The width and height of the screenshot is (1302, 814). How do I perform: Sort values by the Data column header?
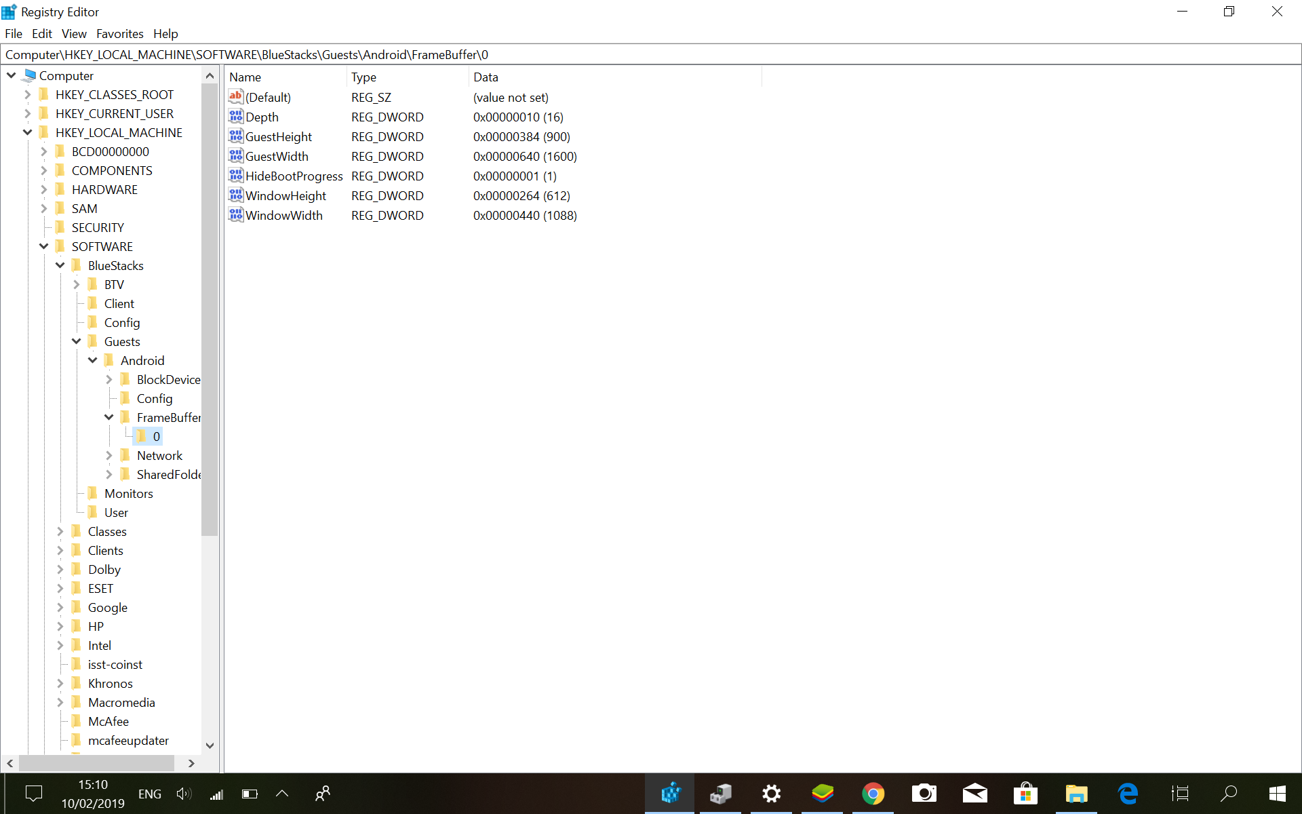(x=615, y=77)
